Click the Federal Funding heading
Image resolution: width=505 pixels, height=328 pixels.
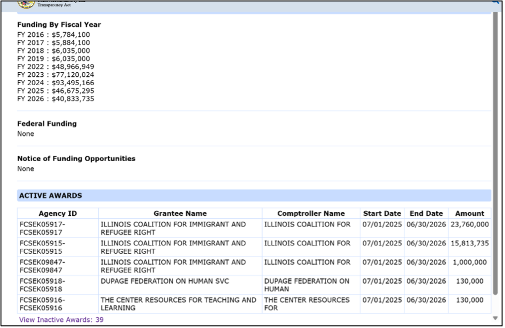(x=47, y=124)
